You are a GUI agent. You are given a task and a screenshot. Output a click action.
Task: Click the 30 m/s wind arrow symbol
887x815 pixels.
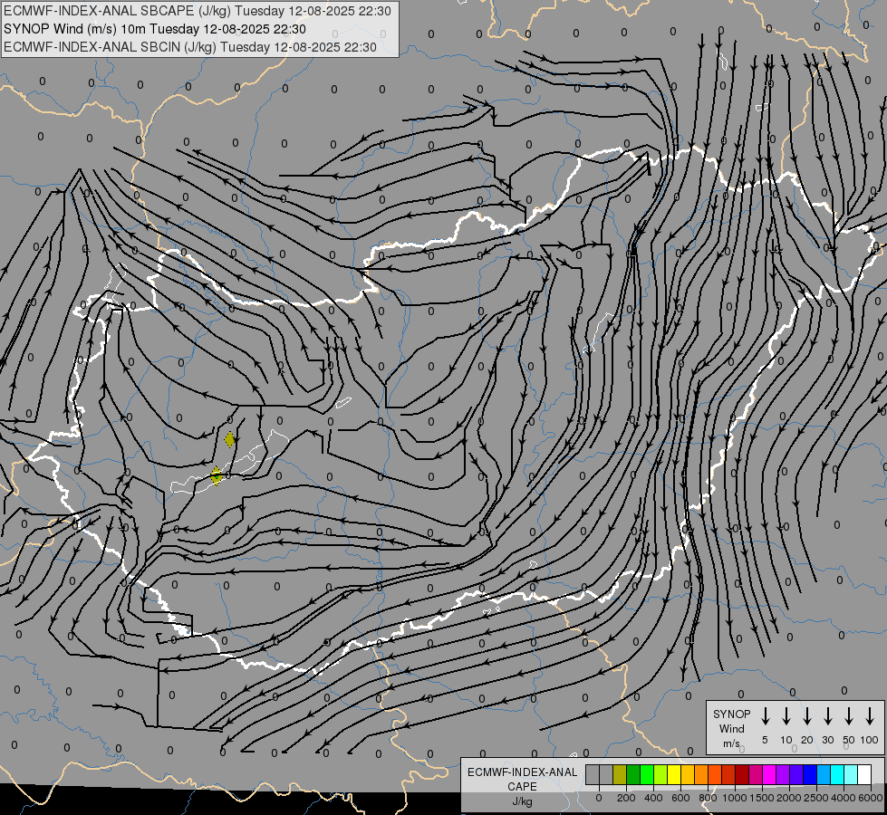coord(827,716)
